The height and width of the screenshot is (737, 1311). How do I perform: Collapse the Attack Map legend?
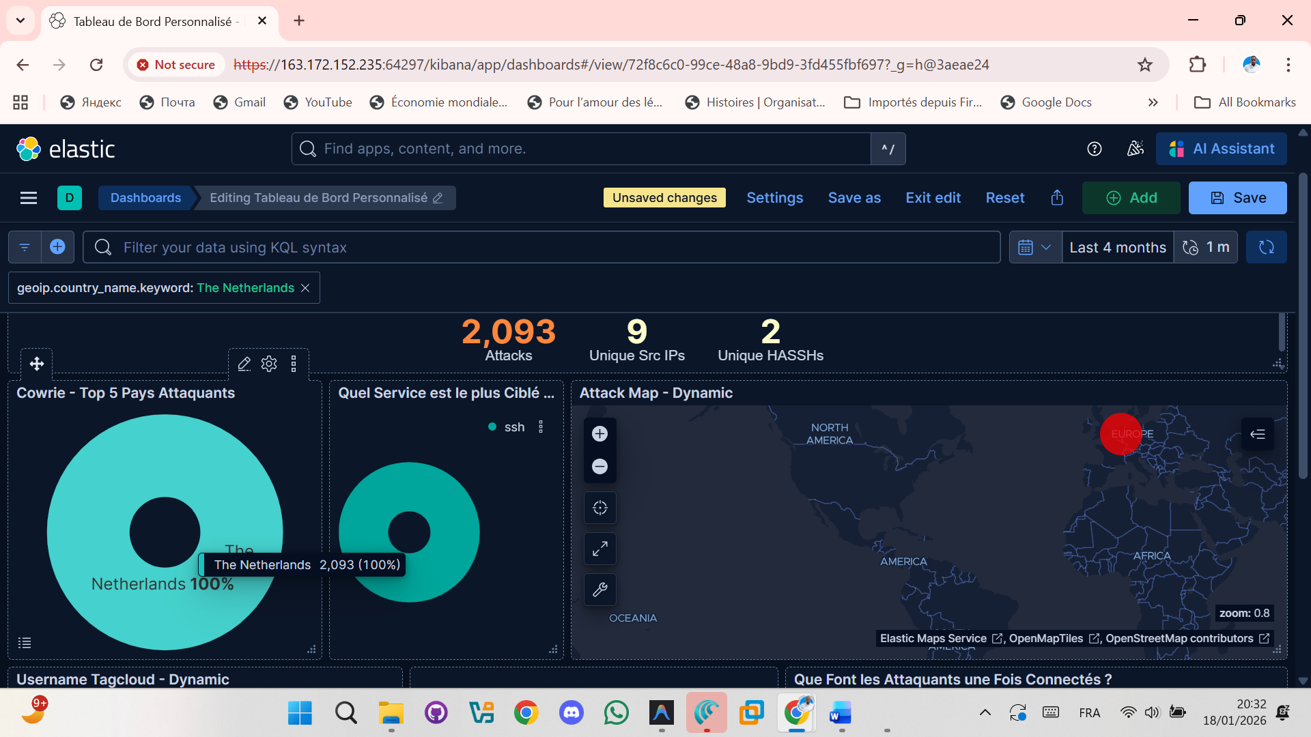point(1258,434)
